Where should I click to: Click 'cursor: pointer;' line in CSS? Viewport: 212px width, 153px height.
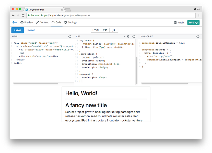click(x=93, y=57)
